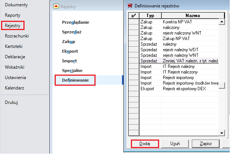The width and height of the screenshot is (232, 154).
Task: Select the 'Rejestr importowy środków trwa' cell
Action: [x=190, y=83]
